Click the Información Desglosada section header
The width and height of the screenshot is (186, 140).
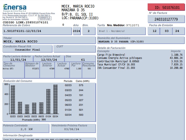coord(18,136)
